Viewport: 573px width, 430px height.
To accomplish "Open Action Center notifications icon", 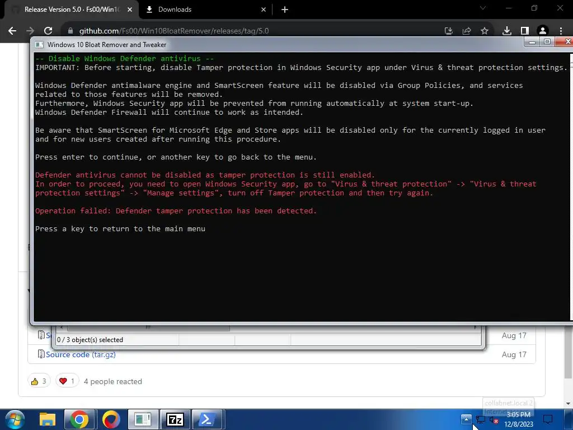I will [548, 419].
